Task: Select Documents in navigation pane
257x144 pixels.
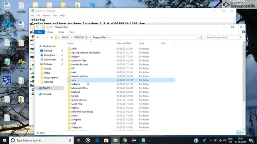Action: pyautogui.click(x=50, y=60)
